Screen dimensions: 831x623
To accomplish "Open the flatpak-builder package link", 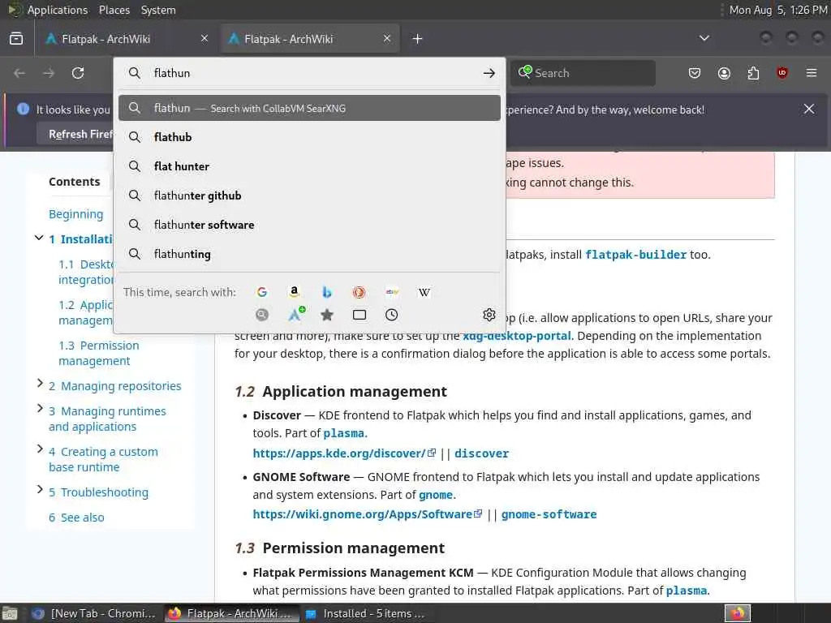I will [635, 255].
